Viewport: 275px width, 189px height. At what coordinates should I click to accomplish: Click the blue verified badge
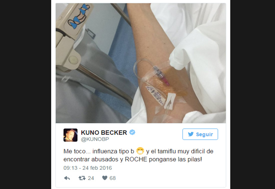pos(132,132)
